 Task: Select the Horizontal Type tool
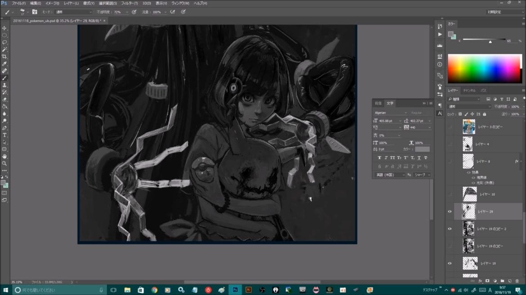point(5,134)
